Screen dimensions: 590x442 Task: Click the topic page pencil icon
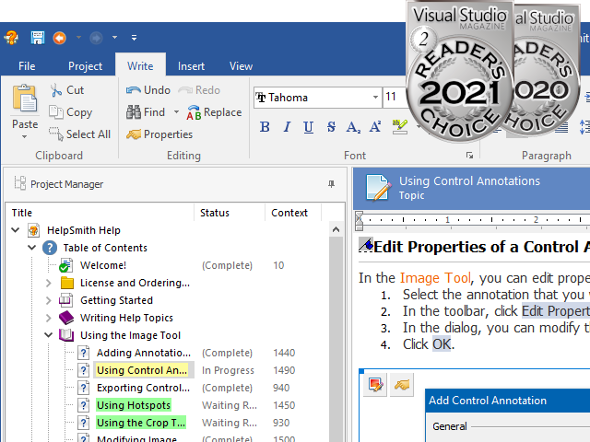[x=378, y=188]
